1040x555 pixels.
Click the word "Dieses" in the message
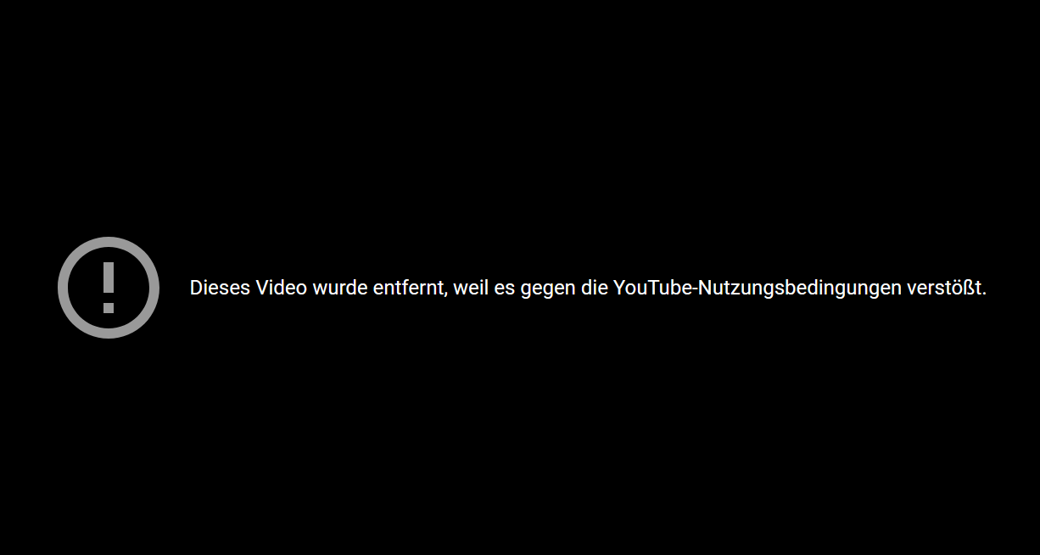click(220, 289)
